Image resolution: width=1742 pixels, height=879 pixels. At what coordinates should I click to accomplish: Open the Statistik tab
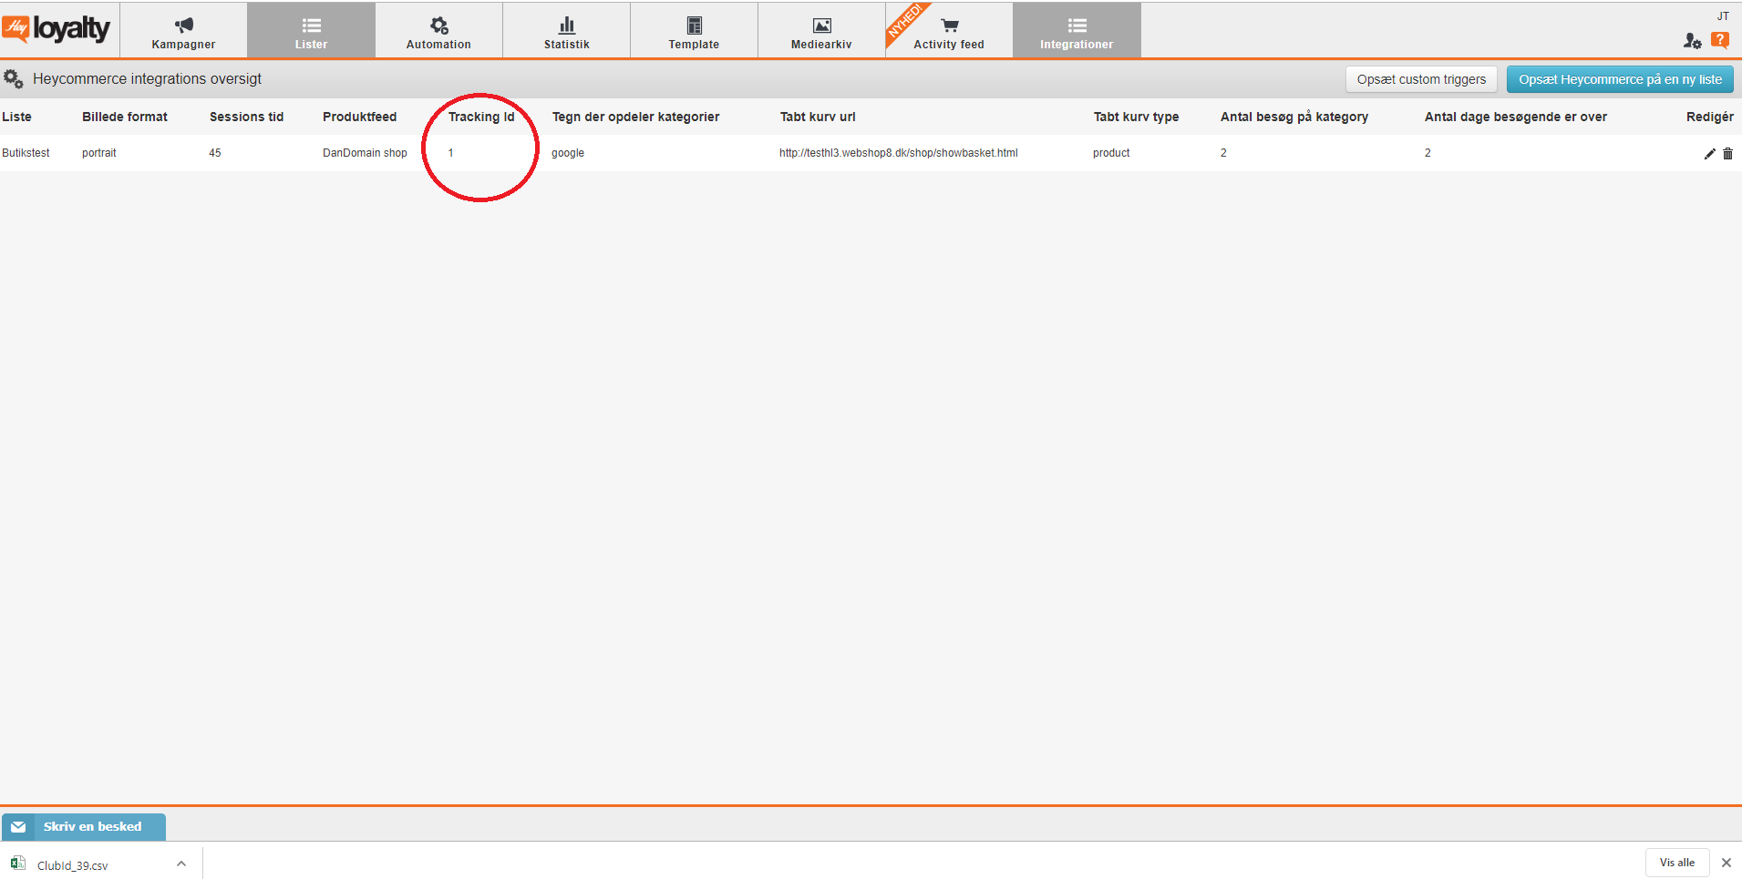[x=566, y=32]
